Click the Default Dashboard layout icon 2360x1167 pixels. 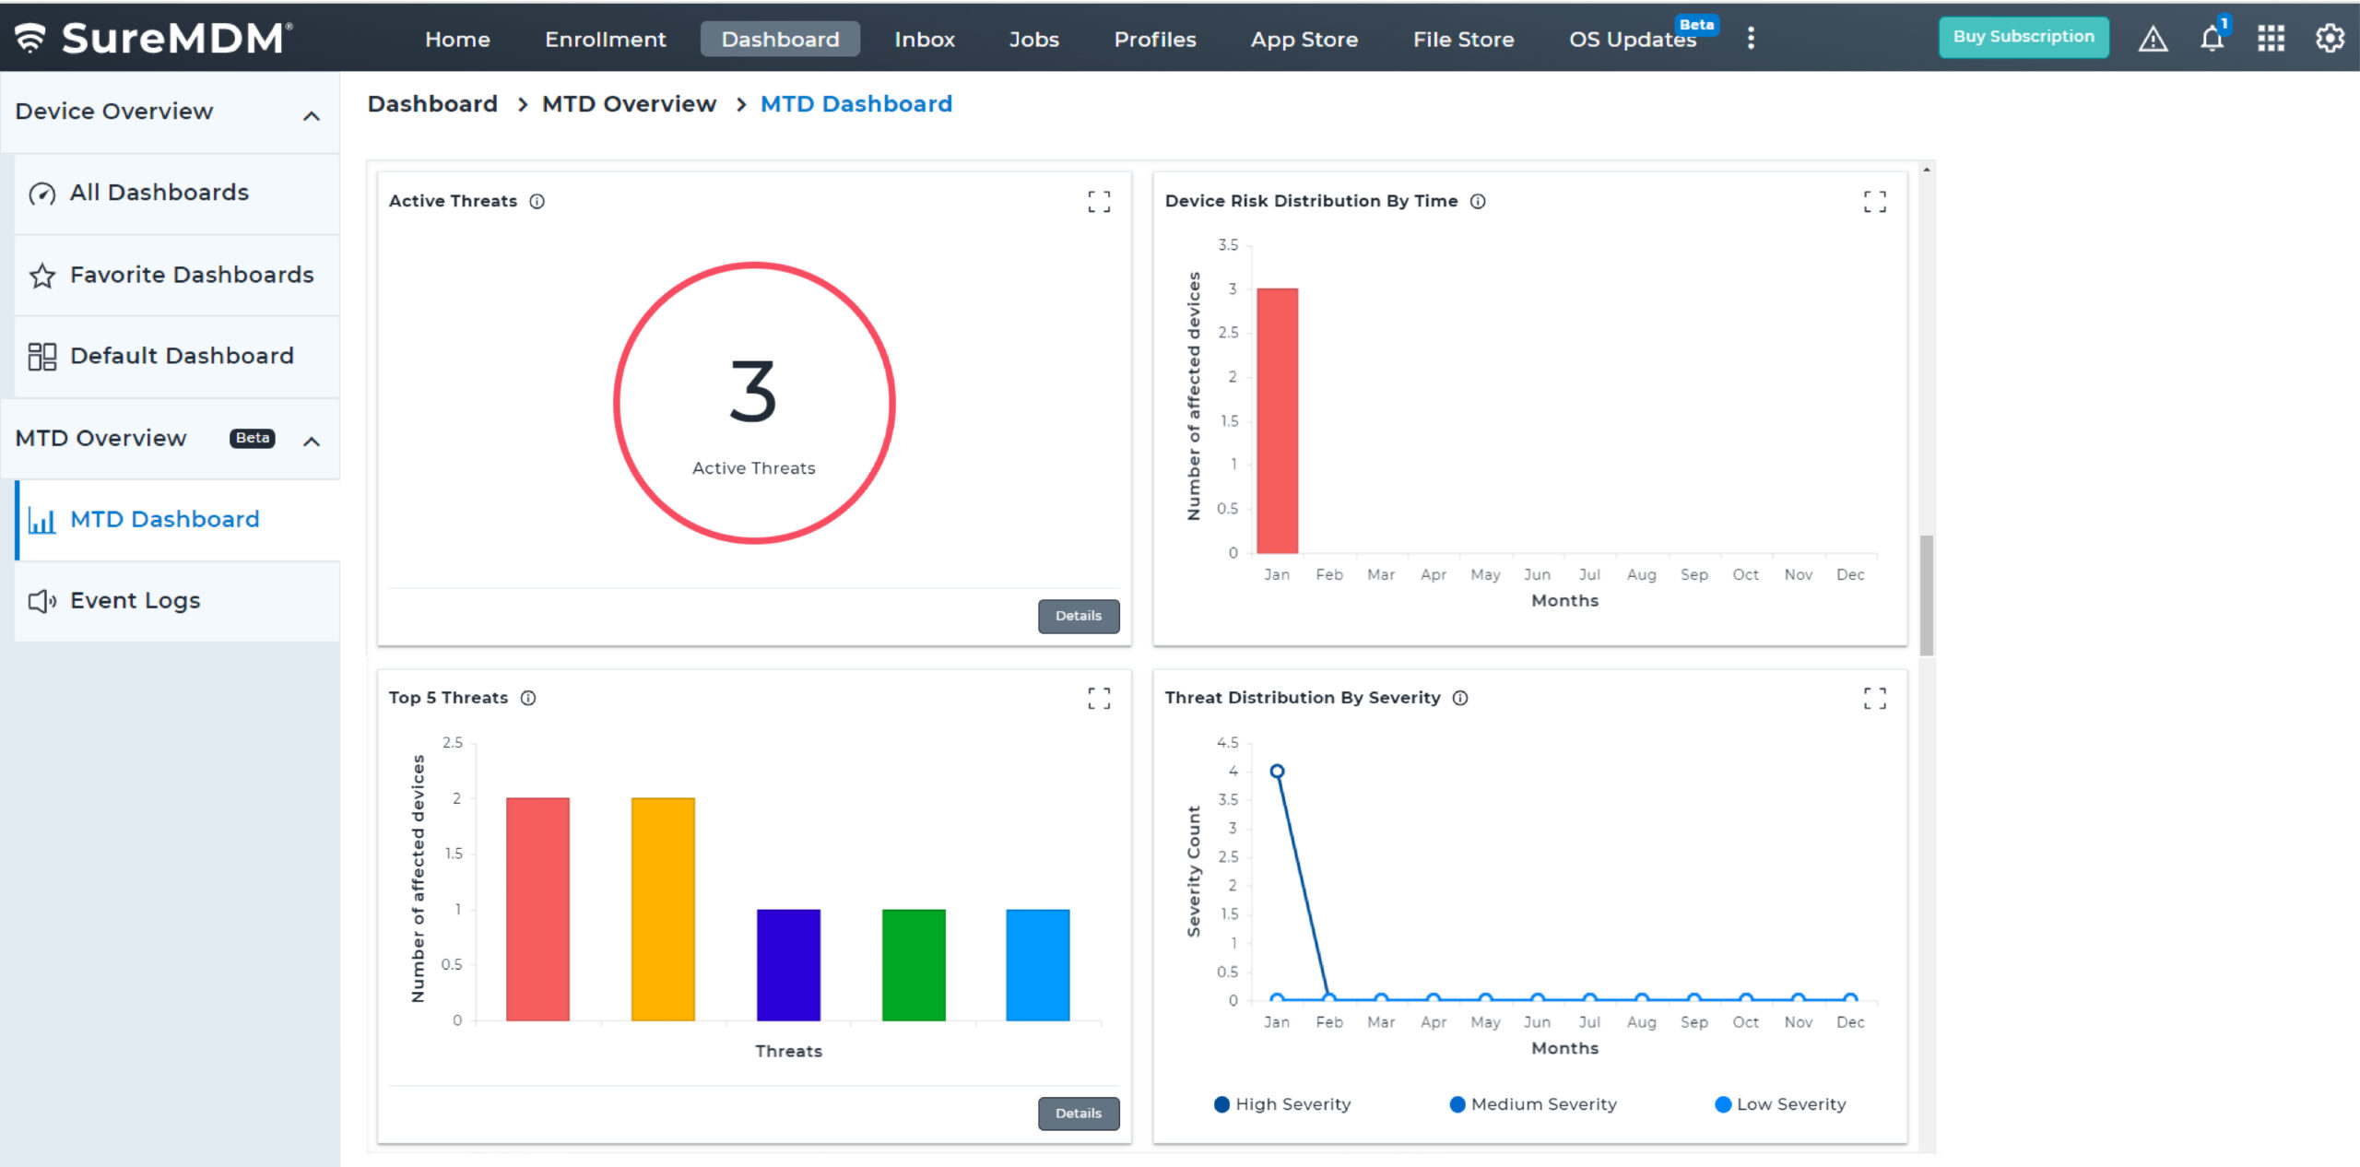pos(42,357)
